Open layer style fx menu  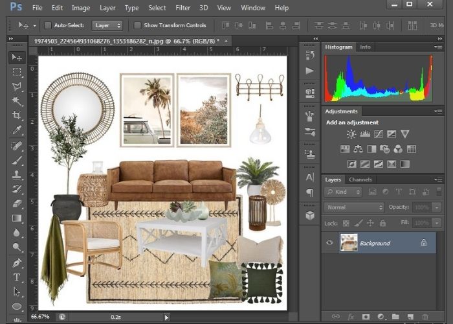351,316
